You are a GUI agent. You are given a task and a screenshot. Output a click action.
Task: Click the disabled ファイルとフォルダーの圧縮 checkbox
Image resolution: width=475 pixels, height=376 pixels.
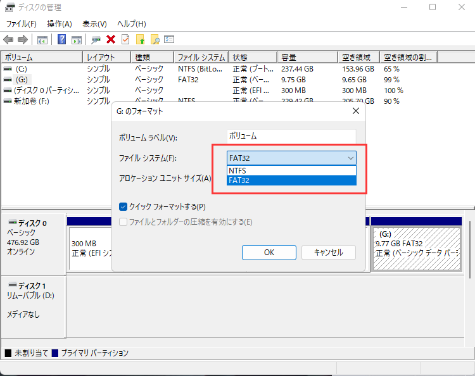coord(123,222)
